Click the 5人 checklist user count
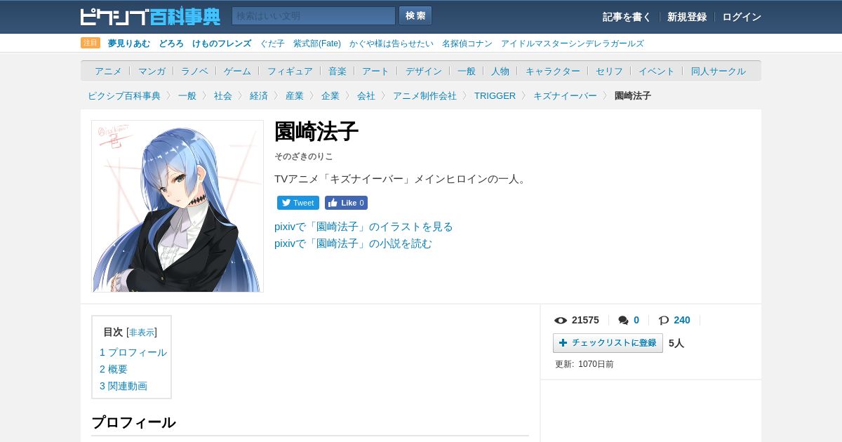This screenshot has height=442, width=842. coord(676,343)
